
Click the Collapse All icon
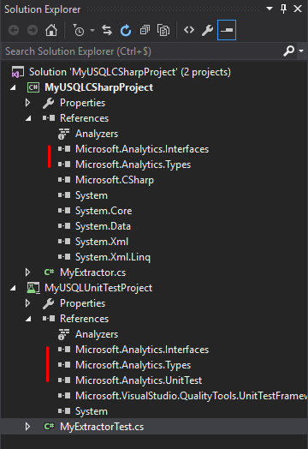coord(145,30)
